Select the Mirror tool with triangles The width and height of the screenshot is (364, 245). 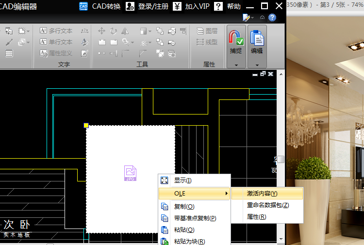coord(125,31)
